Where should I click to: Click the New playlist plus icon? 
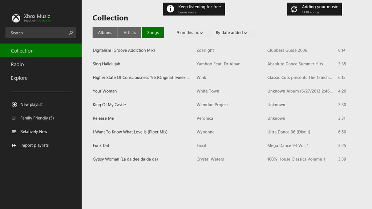coord(14,104)
